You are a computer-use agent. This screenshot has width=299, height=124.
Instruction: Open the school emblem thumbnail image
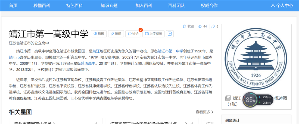[256, 58]
